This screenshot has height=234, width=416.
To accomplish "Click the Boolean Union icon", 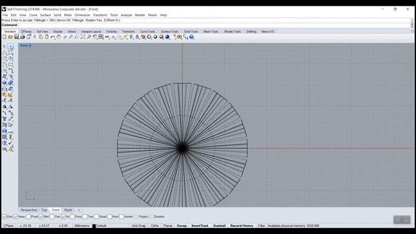I will pyautogui.click(x=10, y=83).
